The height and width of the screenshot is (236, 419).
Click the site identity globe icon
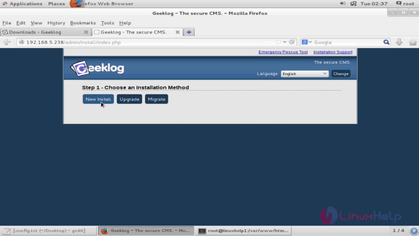tap(22, 42)
